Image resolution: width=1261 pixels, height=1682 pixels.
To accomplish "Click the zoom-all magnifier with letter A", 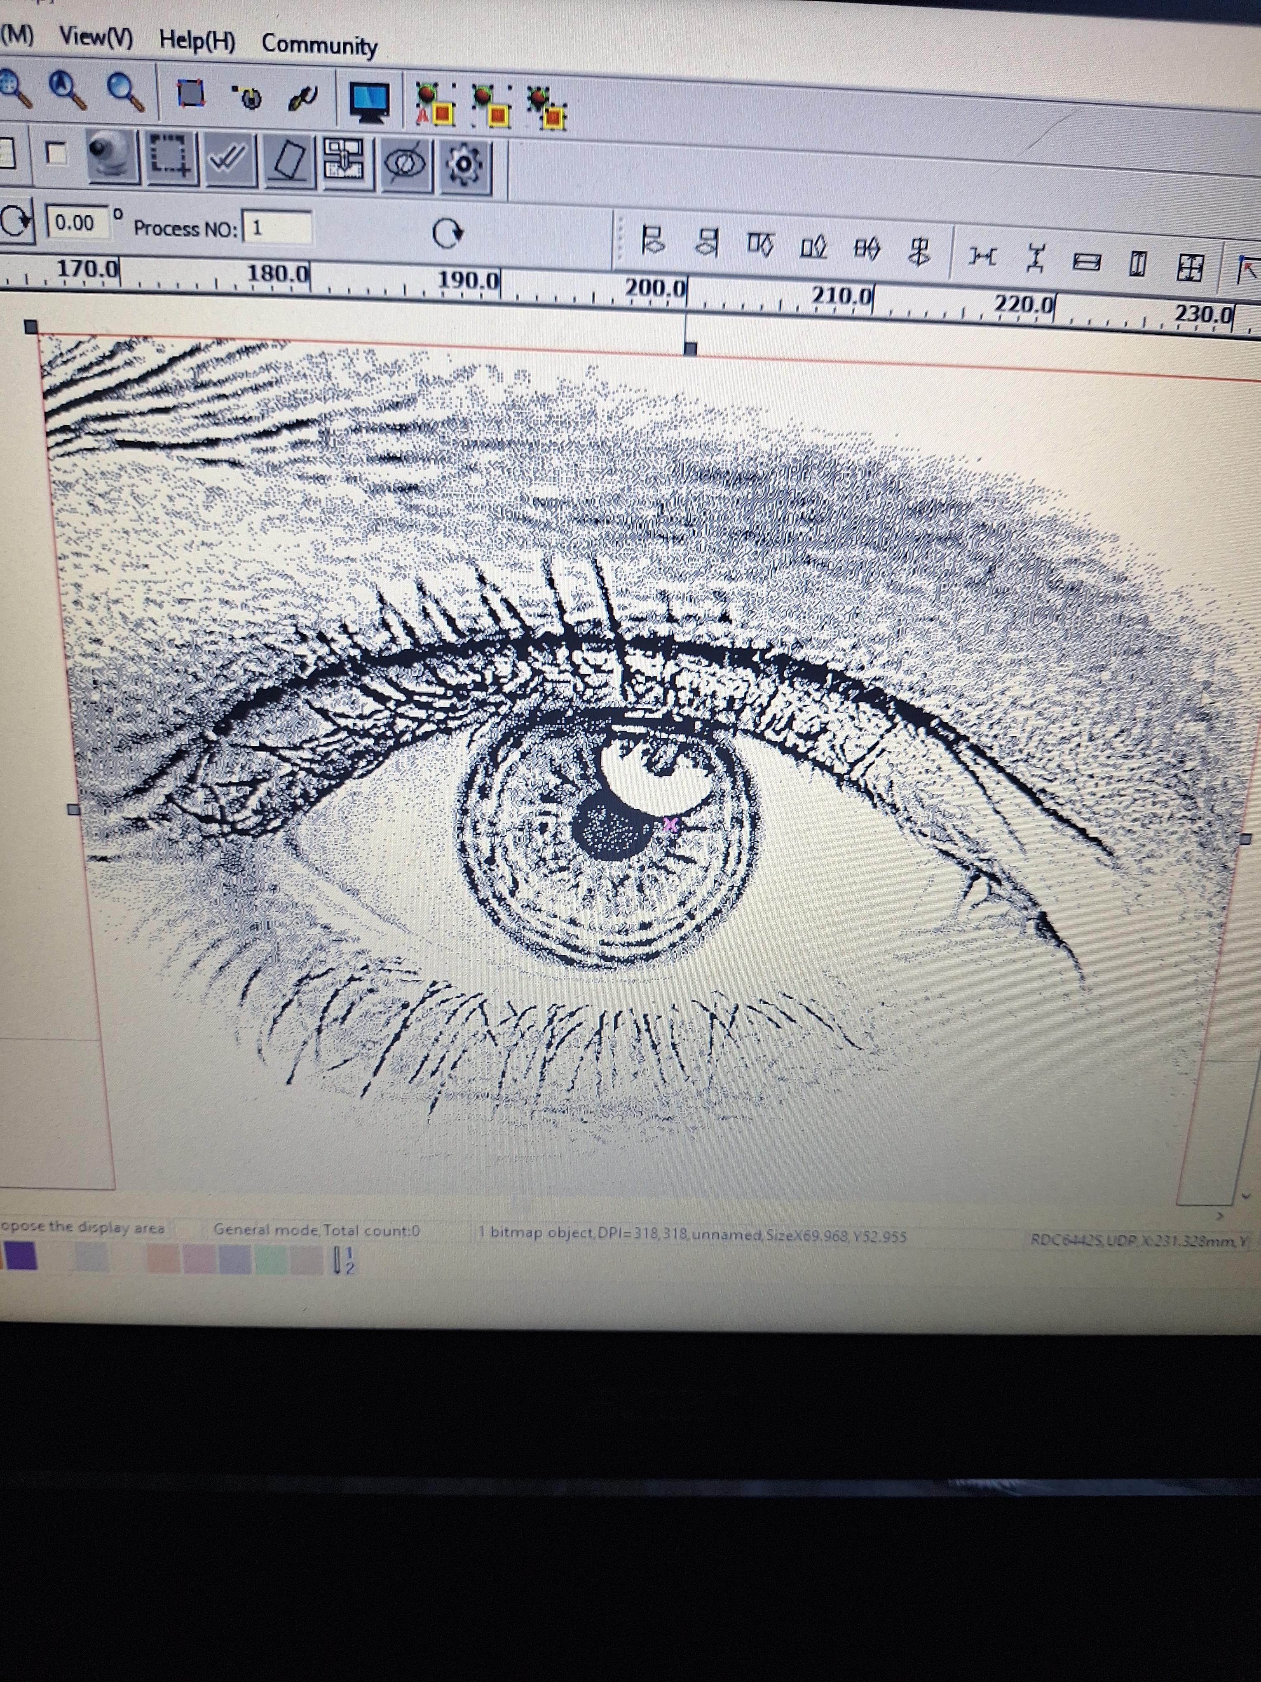I will (x=68, y=90).
